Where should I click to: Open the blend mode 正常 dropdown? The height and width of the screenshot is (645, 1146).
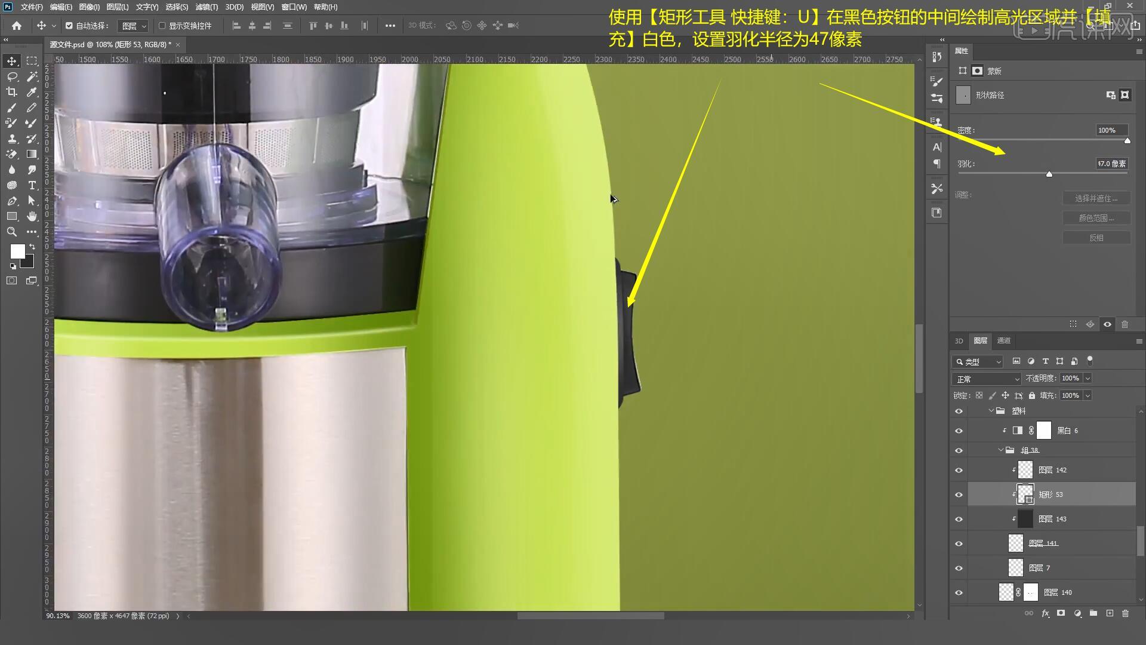(987, 379)
